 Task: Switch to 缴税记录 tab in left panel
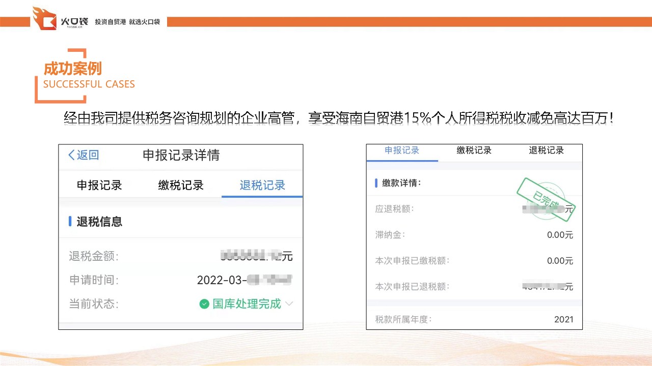click(181, 186)
